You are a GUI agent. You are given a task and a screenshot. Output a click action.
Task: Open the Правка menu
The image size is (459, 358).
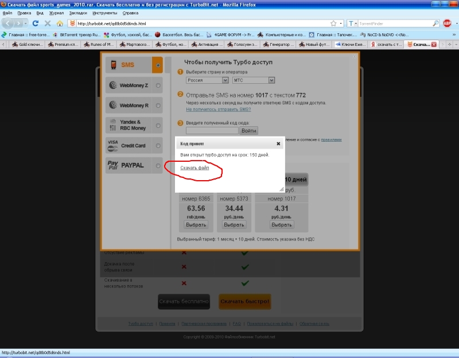click(x=24, y=13)
